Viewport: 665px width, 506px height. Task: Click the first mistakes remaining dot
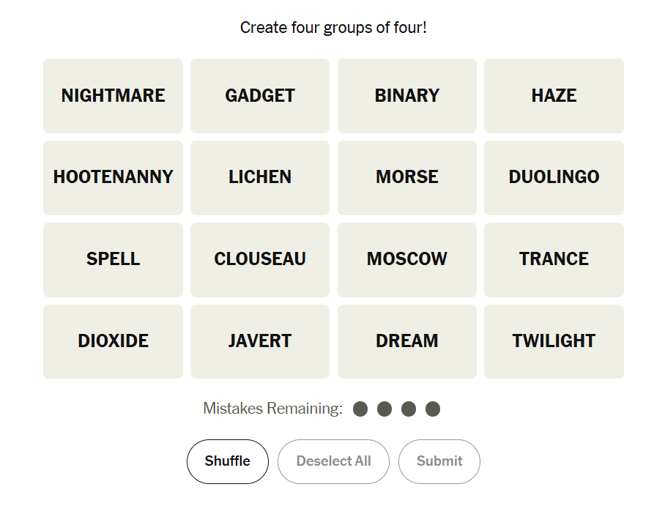360,409
